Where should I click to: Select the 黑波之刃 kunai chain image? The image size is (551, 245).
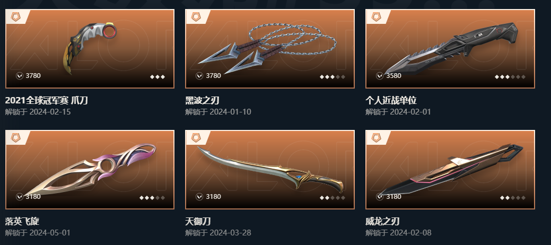click(267, 48)
